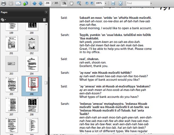
Task: Click the fit full page icon
Action: coord(120,3)
